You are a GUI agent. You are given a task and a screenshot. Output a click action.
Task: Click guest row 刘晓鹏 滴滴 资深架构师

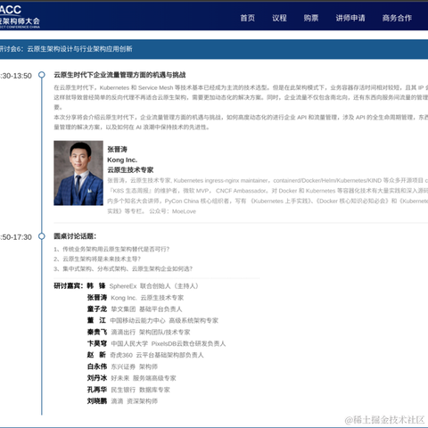coord(122,401)
